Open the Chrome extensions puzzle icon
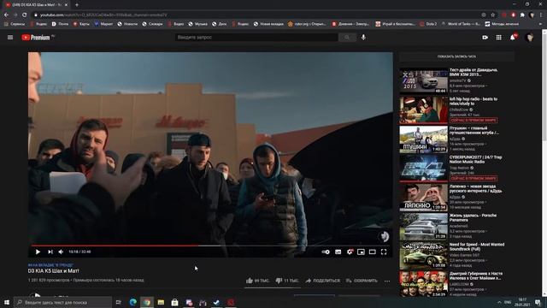 coord(522,15)
